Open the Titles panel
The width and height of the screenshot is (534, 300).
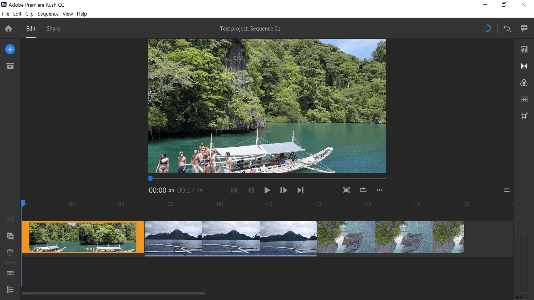(x=524, y=49)
